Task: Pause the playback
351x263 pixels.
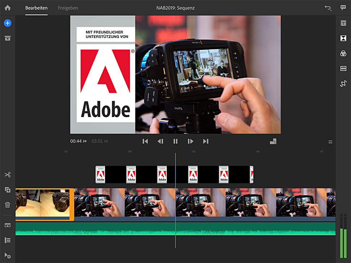Action: pyautogui.click(x=175, y=141)
